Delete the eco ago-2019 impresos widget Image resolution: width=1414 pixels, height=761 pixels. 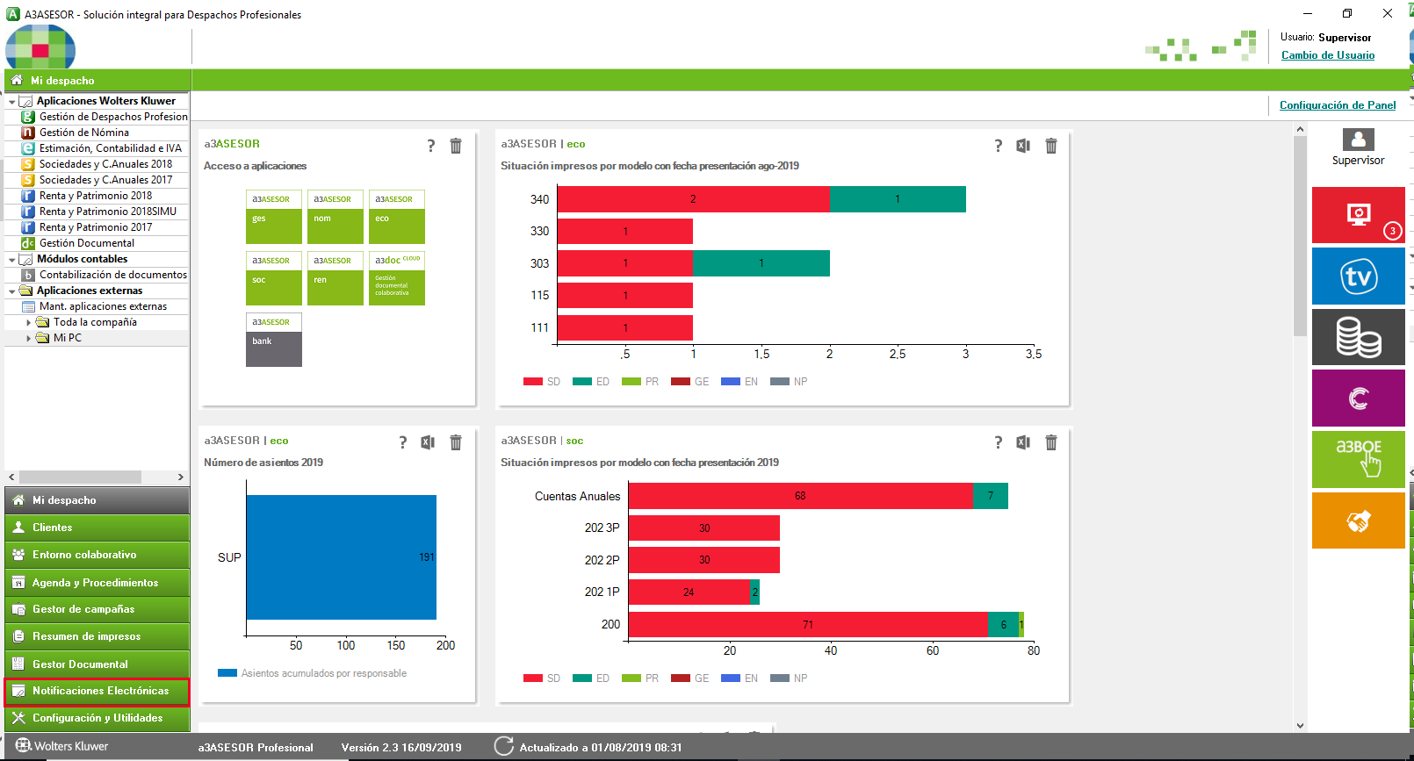point(1051,146)
